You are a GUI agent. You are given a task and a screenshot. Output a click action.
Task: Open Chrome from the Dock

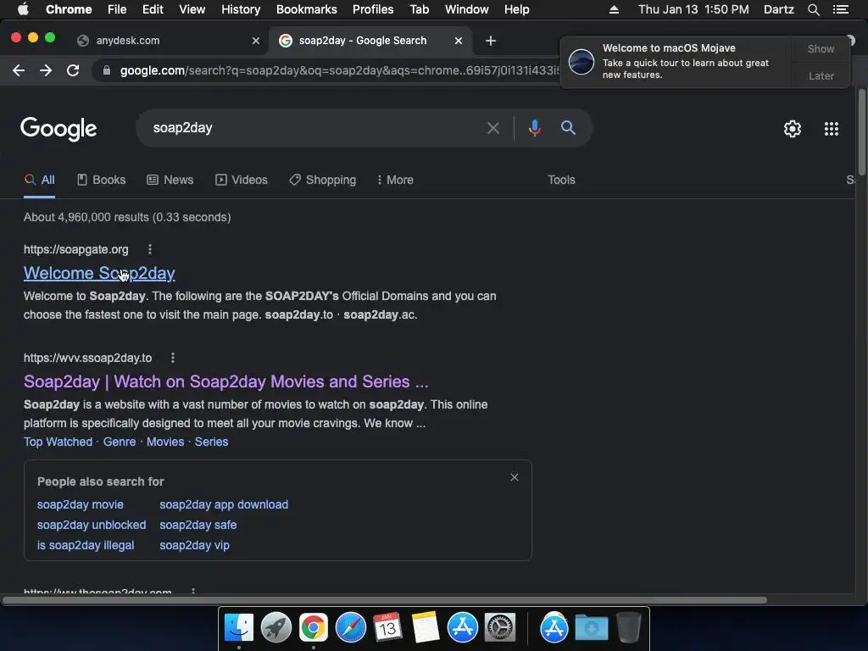314,628
